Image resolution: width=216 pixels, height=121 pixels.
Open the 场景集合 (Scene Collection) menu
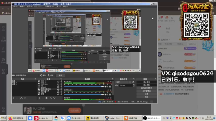coord(49,6)
